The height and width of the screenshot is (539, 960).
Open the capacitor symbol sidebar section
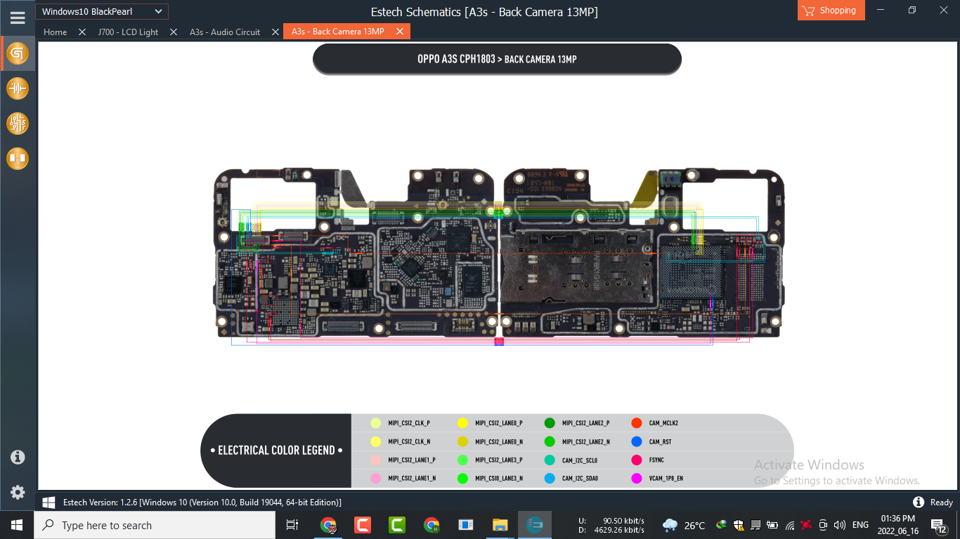(18, 88)
